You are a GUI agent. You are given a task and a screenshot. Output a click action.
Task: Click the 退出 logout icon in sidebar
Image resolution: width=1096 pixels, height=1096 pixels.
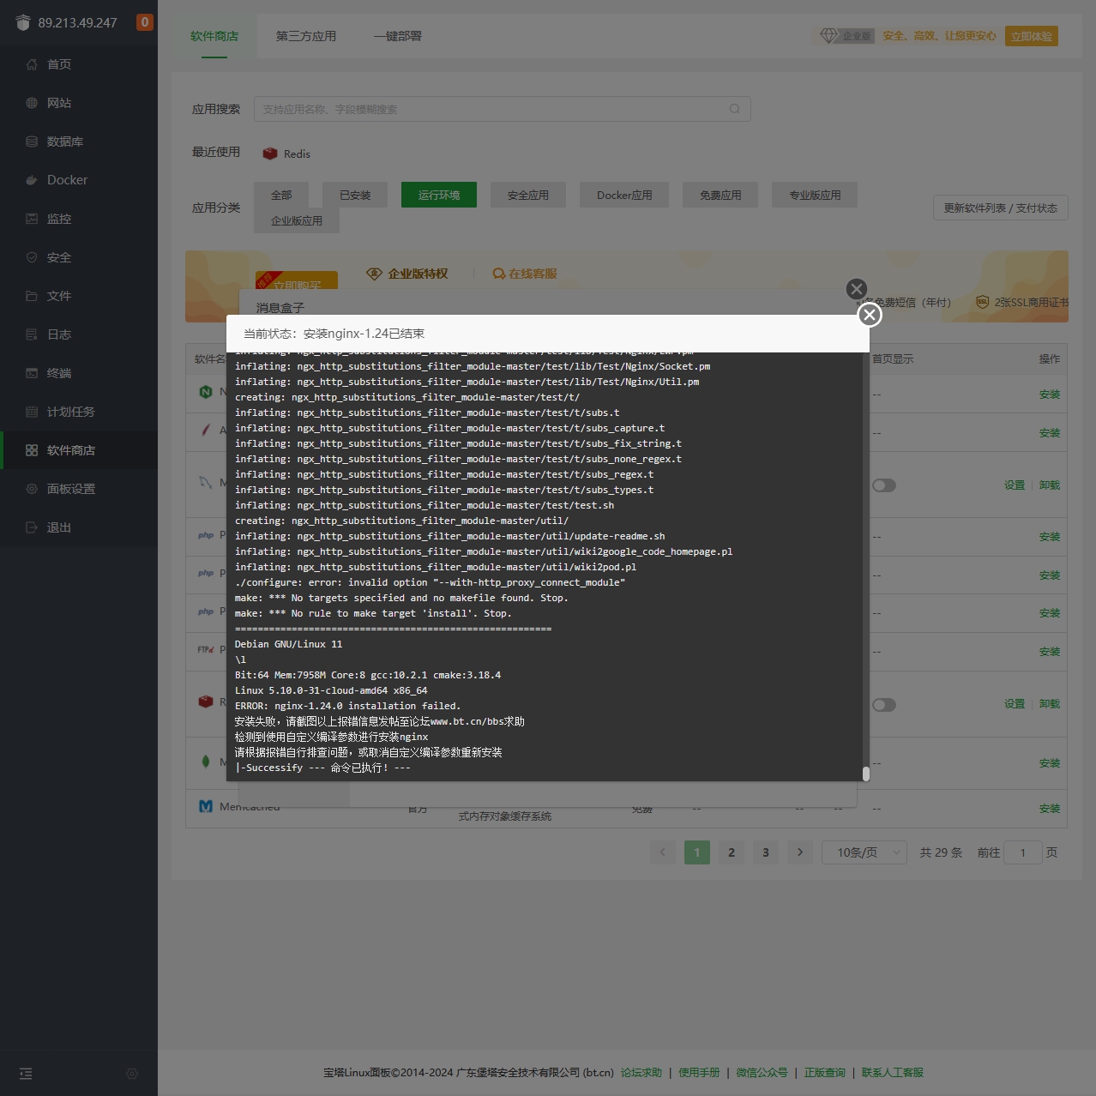[x=32, y=527]
